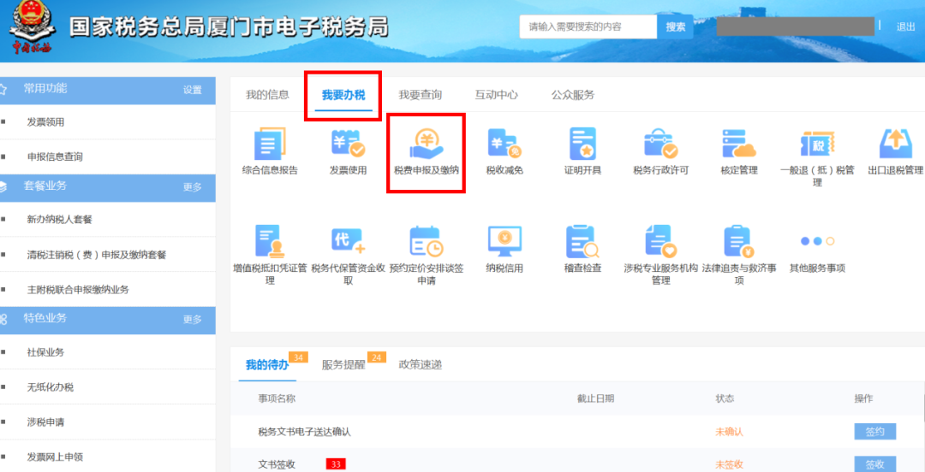The width and height of the screenshot is (925, 472).
Task: Open 社保业务 in sidebar
Action: click(45, 352)
